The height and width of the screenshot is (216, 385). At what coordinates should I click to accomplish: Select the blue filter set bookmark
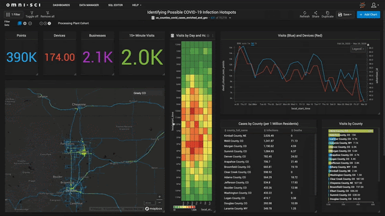(19, 23)
